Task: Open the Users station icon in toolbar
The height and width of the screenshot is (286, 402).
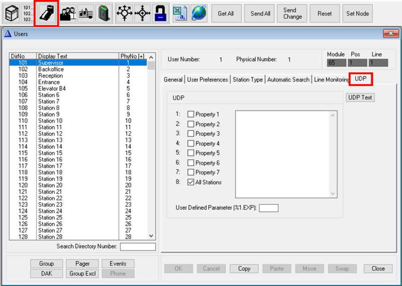Action: point(46,13)
